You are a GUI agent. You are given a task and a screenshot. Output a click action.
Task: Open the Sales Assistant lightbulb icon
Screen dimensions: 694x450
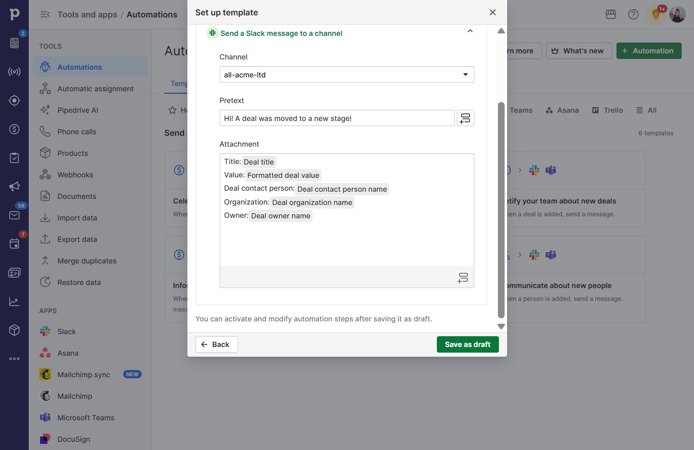[656, 14]
